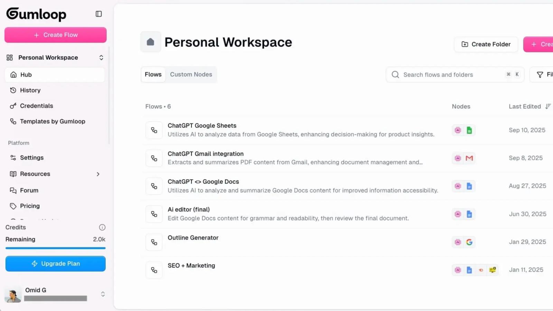The image size is (553, 311).
Task: Click the Nodes column header
Action: point(461,106)
